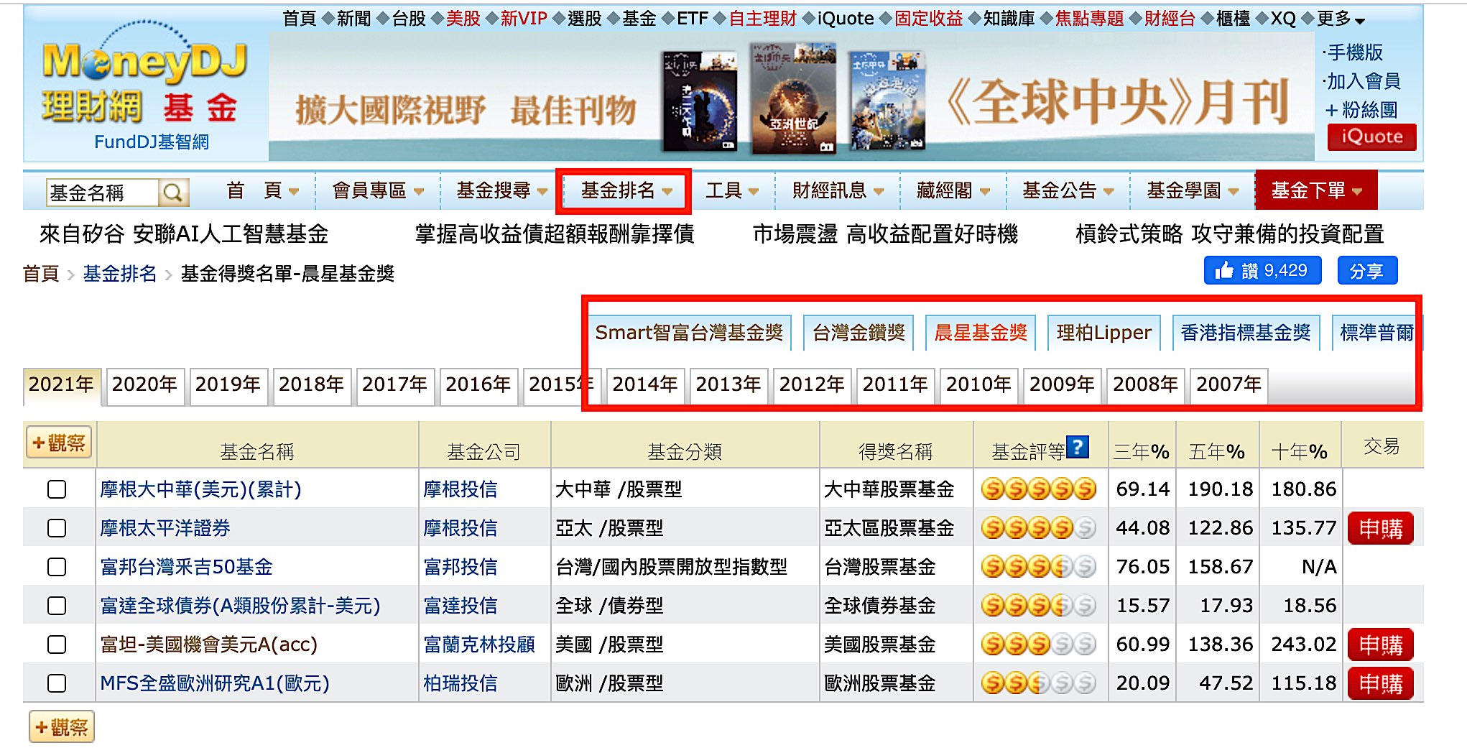Viewport: 1467px width, 753px height.
Task: Expand the 財經訊息 dropdown menu
Action: pos(838,190)
